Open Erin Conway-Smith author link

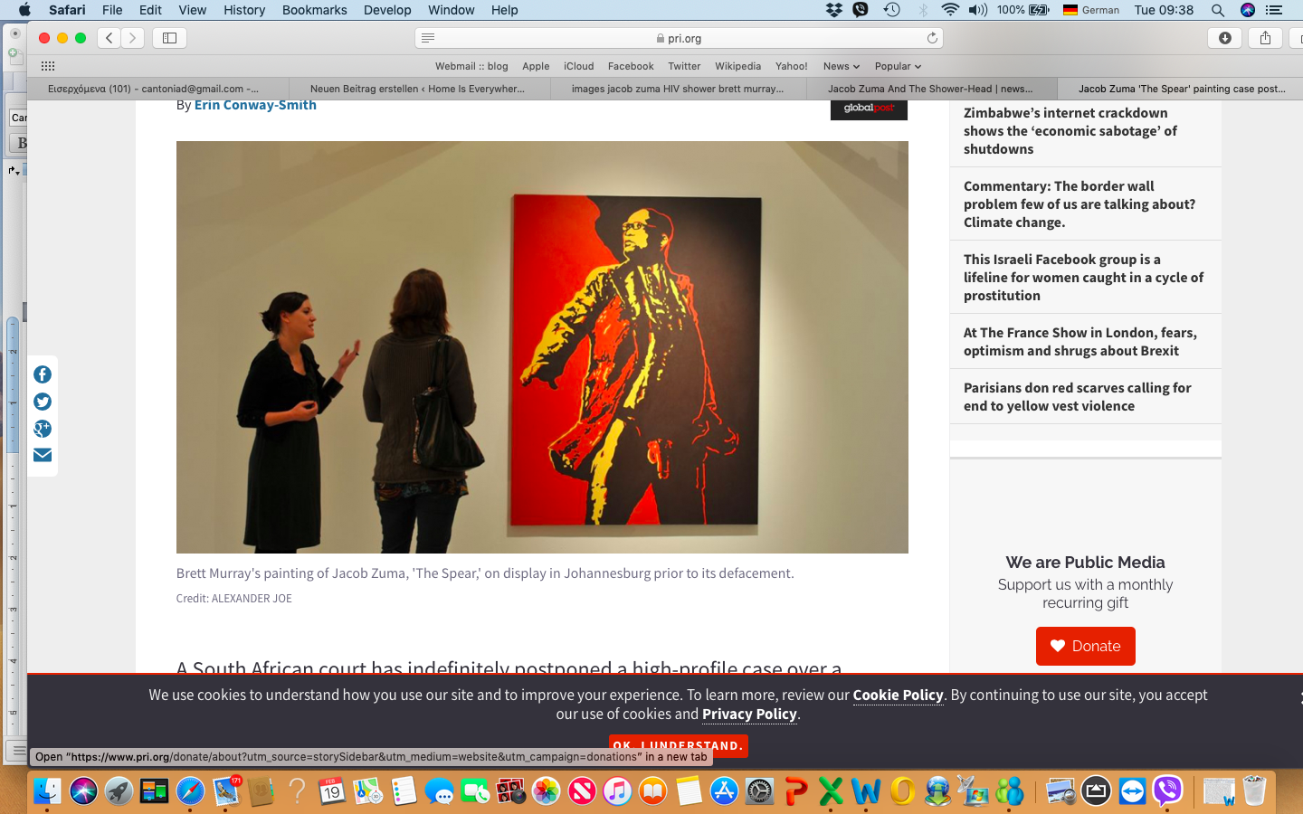pos(255,105)
